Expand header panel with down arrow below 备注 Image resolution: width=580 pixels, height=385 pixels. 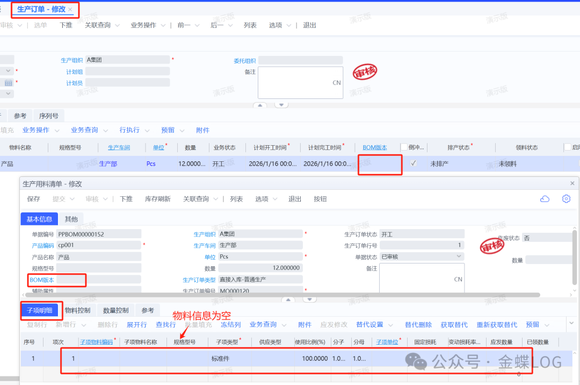click(281, 105)
